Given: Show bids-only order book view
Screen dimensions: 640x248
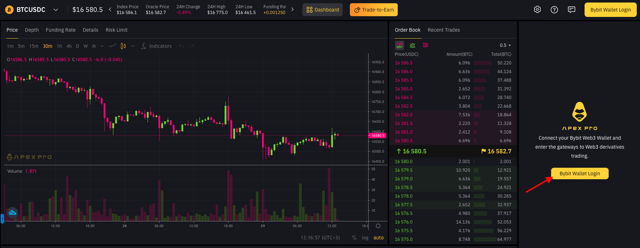Looking at the screenshot, I should [x=413, y=45].
